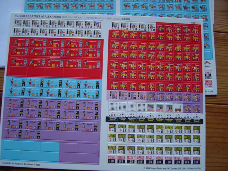Screen dimensions: 228x171
Task: Select the ELITE Initiative USED marker
Action: point(208,84)
